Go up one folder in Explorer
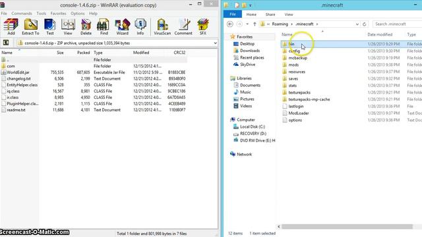 (x=255, y=24)
